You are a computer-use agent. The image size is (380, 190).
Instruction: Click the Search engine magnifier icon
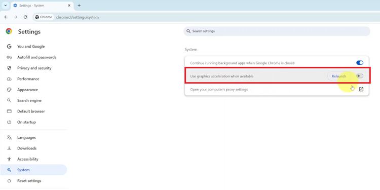9,101
